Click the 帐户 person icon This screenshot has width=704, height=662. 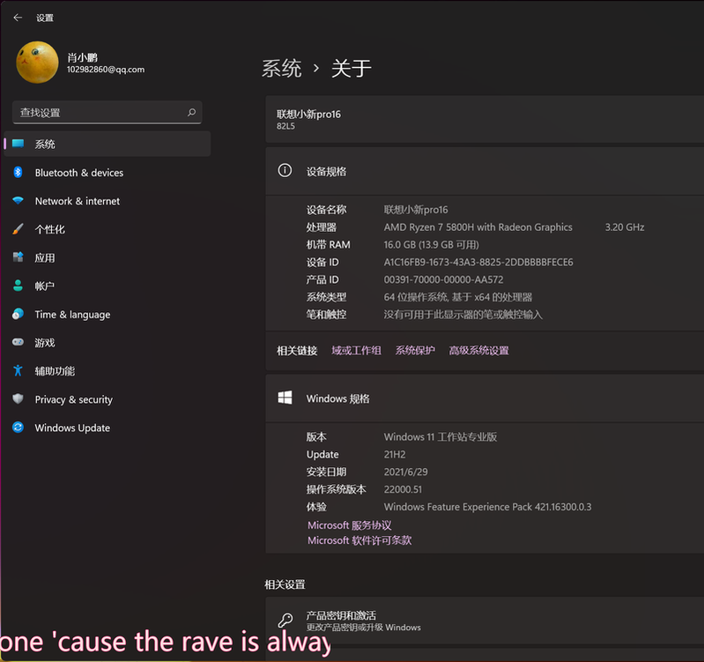(18, 286)
